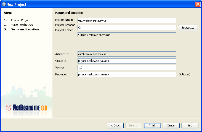202x132 pixels.
Task: Click the Group Id: label
Action: coord(61,61)
